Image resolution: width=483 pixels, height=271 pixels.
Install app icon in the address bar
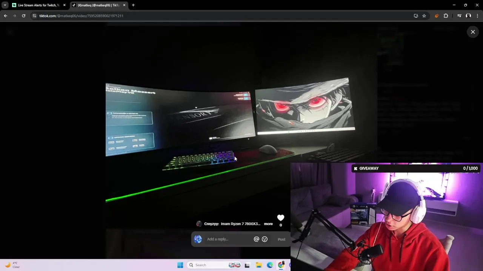(416, 16)
